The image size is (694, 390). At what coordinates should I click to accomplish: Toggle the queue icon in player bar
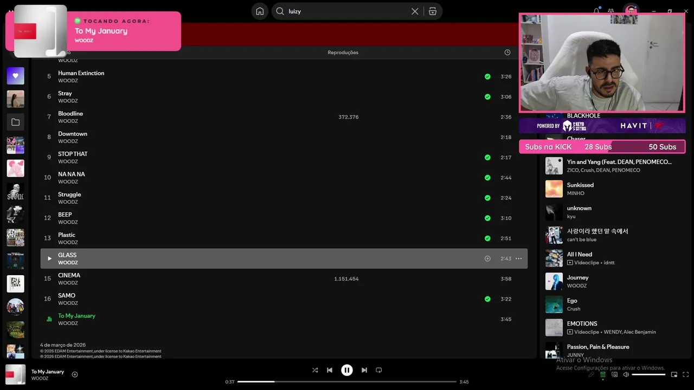click(x=602, y=374)
